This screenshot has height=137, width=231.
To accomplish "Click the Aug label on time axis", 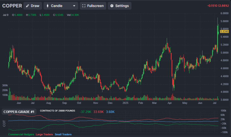I will tap(48, 103).
